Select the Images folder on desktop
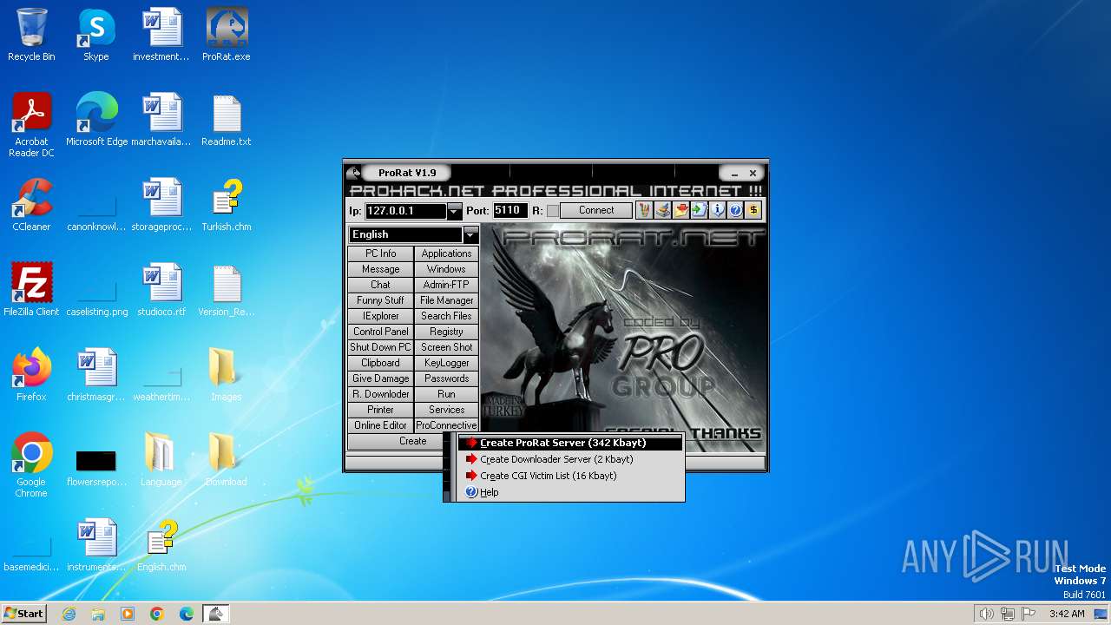The image size is (1111, 625). (226, 376)
